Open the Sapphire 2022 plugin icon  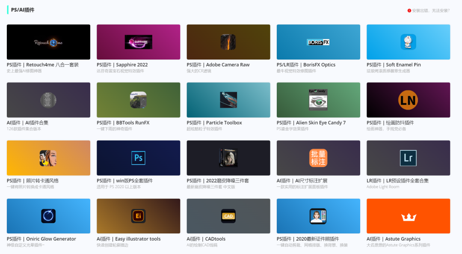(138, 42)
